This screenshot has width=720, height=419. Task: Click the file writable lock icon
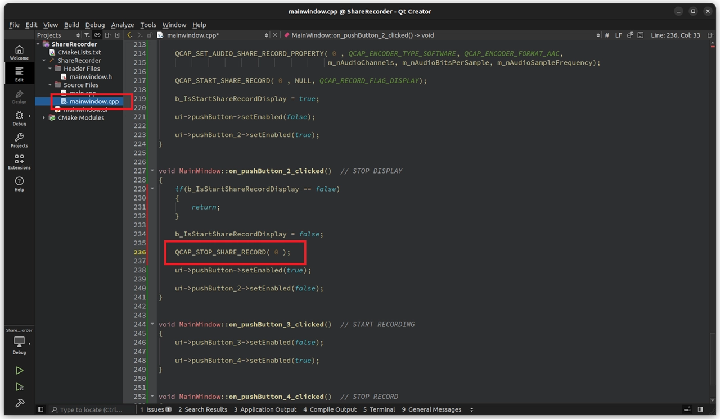(x=150, y=35)
